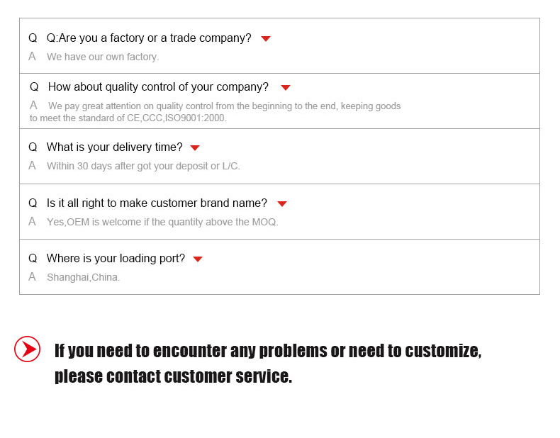The image size is (560, 438).
Task: Click the Q icon beside quality control question
Action: [x=34, y=86]
